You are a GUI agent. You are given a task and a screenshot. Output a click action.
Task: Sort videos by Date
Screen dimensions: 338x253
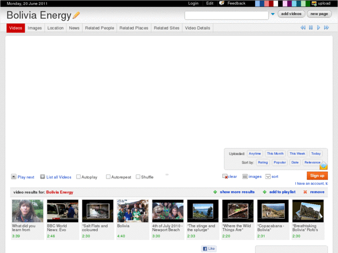(x=295, y=162)
